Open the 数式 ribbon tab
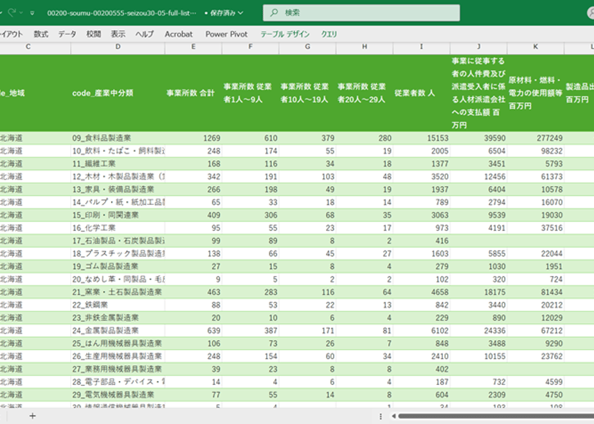This screenshot has width=594, height=424. (x=41, y=34)
